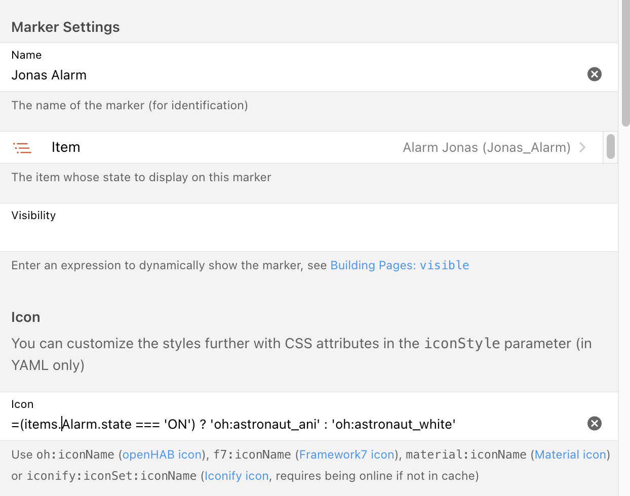Click the small scrollbar beside Item row
Screen dimensions: 630x496
point(611,147)
